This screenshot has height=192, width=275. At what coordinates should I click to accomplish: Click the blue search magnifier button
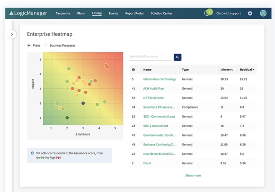[x=177, y=57]
